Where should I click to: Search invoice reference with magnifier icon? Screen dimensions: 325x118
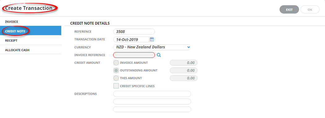pos(159,55)
